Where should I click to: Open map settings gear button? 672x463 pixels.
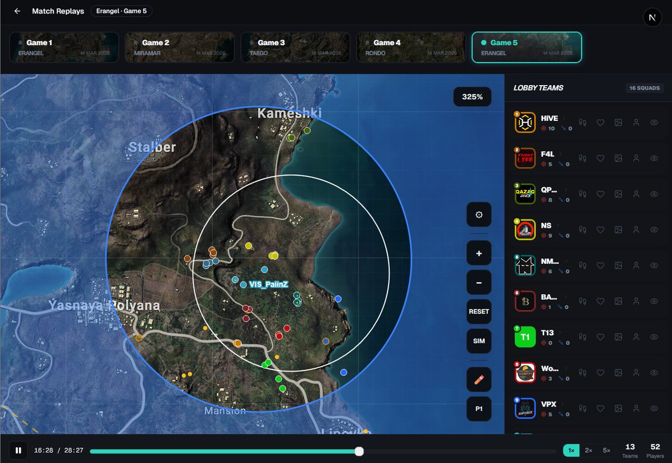click(x=479, y=214)
